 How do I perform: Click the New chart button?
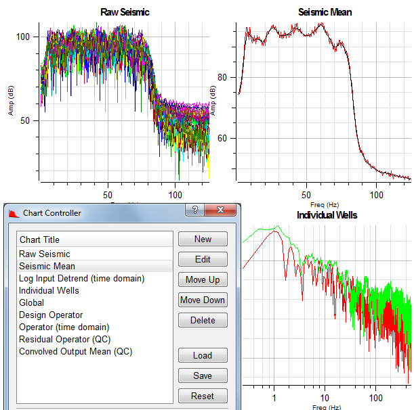(x=203, y=239)
